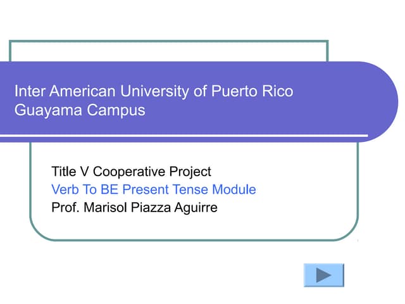The height and width of the screenshot is (304, 405).
Task: Click the 'Verb To BE Present Tense Module' link
Action: pos(153,189)
